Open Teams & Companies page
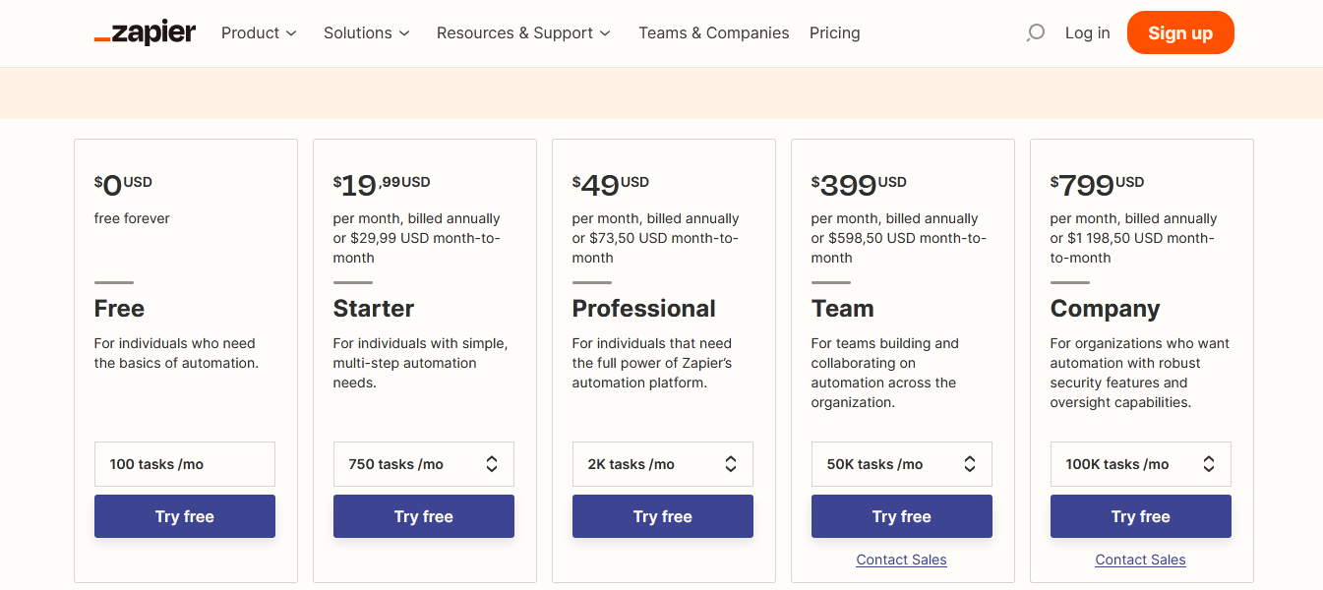 (714, 32)
